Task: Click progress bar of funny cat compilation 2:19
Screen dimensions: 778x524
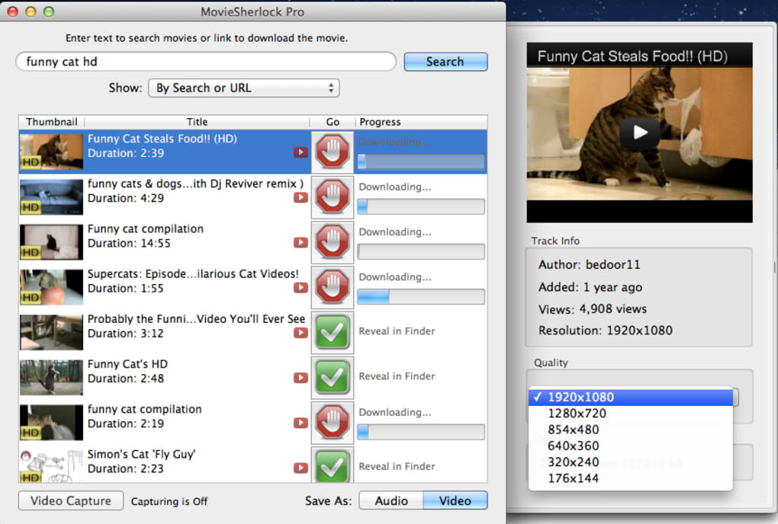Action: tap(421, 432)
